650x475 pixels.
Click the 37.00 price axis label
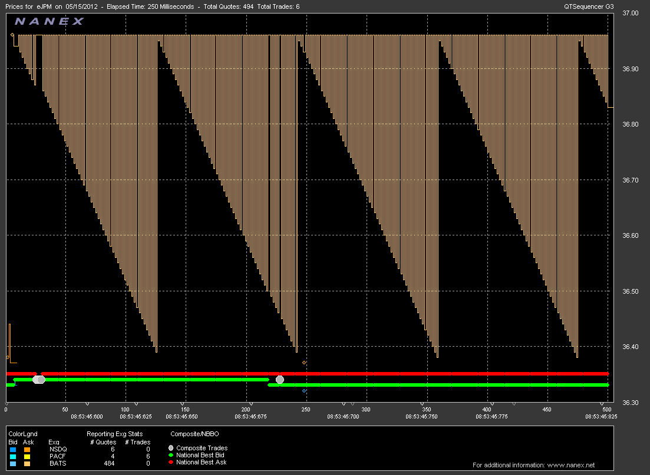(631, 14)
